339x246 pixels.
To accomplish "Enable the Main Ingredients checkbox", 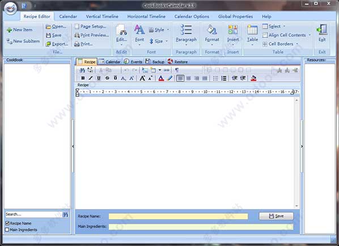I will click(x=7, y=230).
